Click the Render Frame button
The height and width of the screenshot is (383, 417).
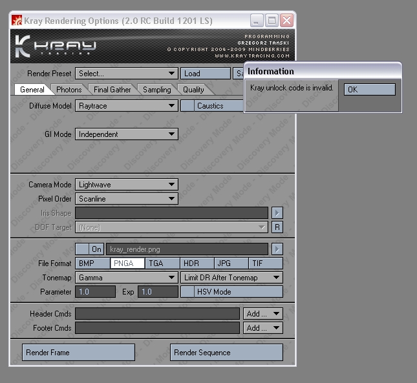pos(79,353)
